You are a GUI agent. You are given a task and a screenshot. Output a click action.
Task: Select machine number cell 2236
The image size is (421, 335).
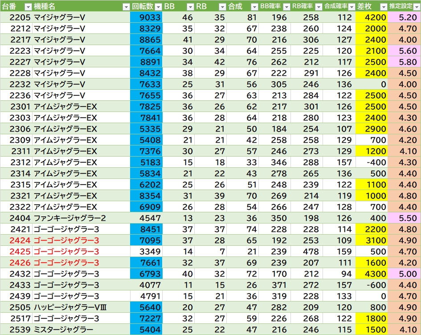pos(16,95)
